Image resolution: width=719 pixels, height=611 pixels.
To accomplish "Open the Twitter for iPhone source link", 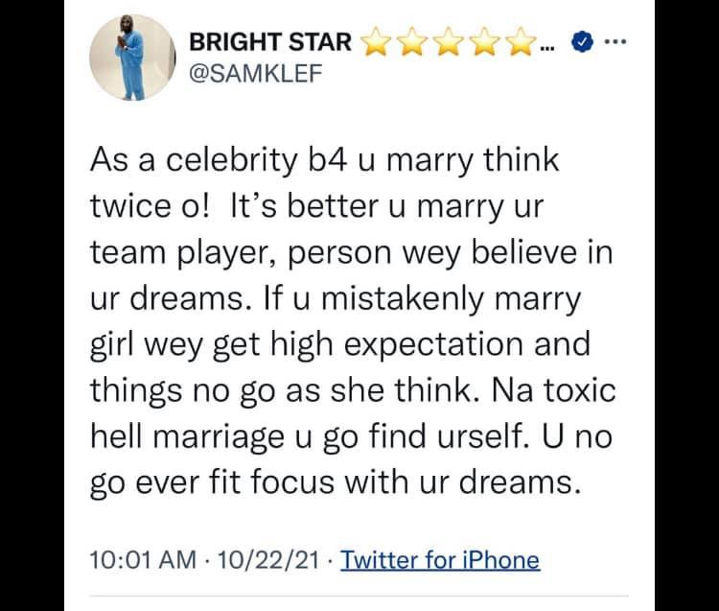I will tap(440, 559).
